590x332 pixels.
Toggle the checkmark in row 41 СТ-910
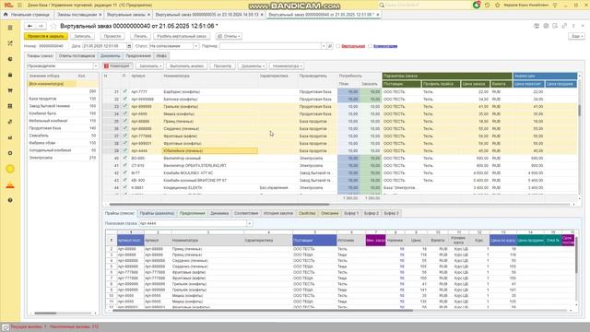124,166
